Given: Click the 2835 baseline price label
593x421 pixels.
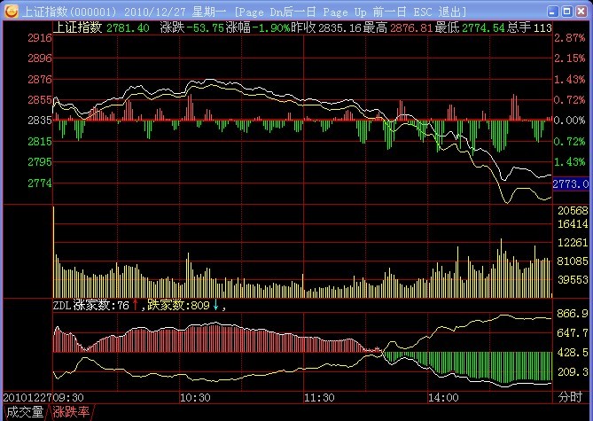Looking at the screenshot, I should (40, 121).
